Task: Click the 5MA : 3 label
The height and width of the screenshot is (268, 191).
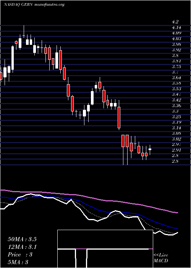Action: click(x=18, y=262)
